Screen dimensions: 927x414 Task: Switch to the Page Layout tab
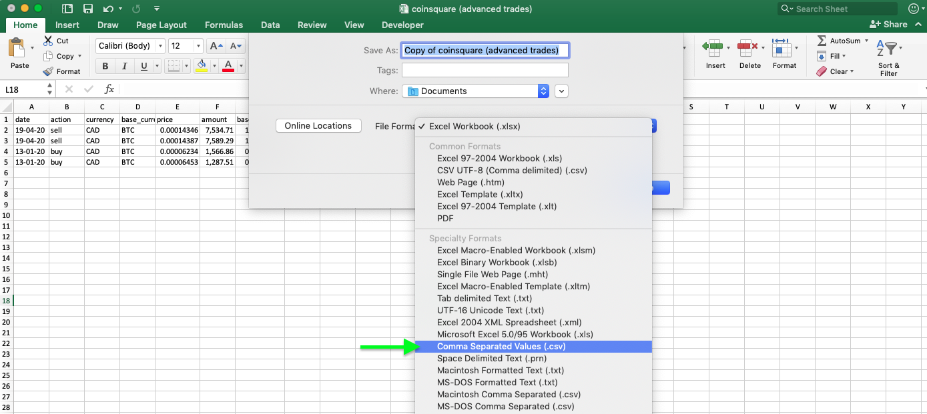pos(162,25)
